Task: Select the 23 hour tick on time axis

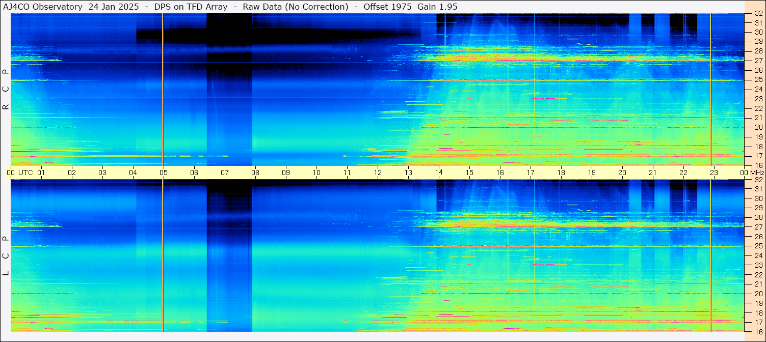Action: point(714,173)
